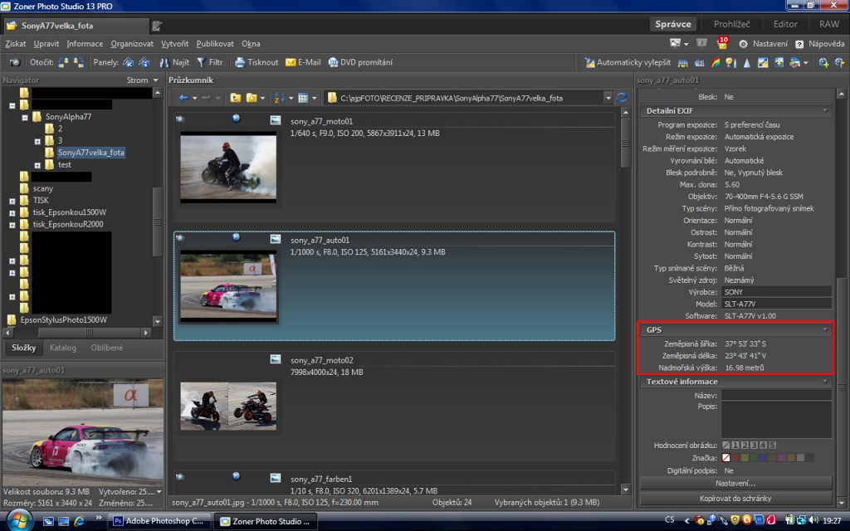Go up one folder level icon

(x=235, y=98)
